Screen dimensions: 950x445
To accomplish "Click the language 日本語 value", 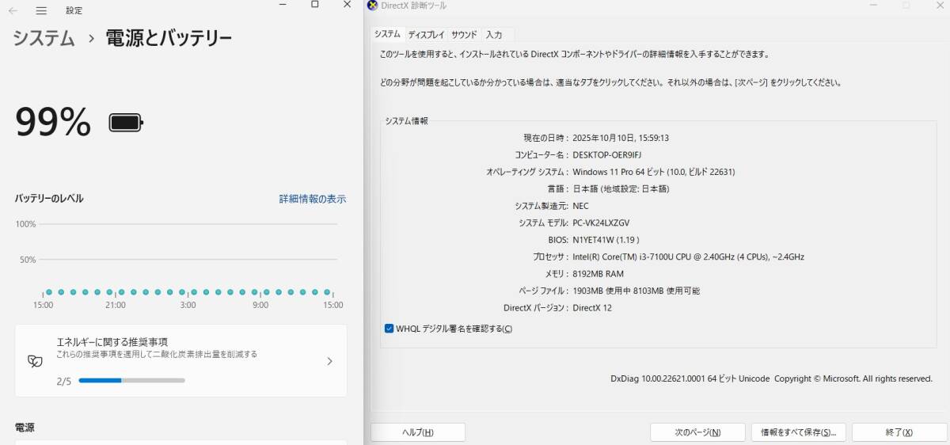I will click(621, 189).
